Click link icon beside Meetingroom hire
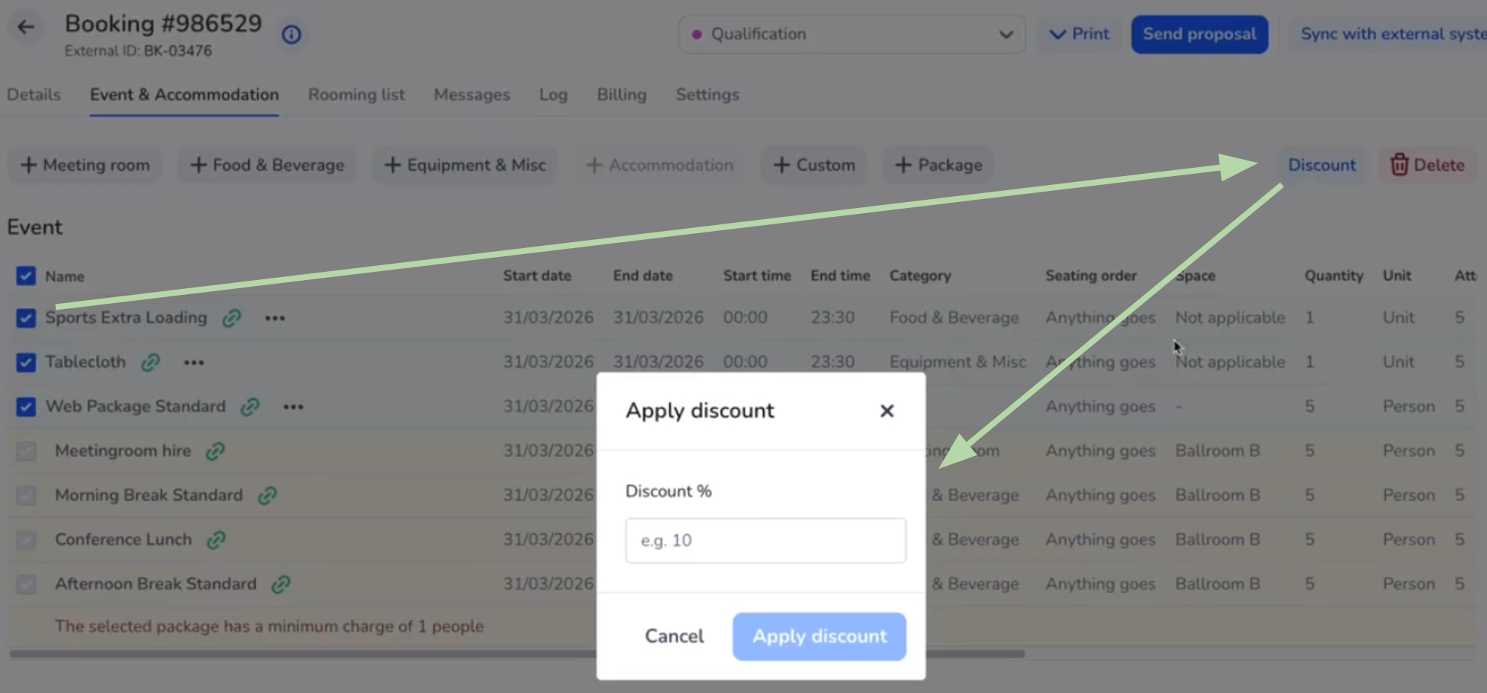The width and height of the screenshot is (1487, 693). pos(216,451)
